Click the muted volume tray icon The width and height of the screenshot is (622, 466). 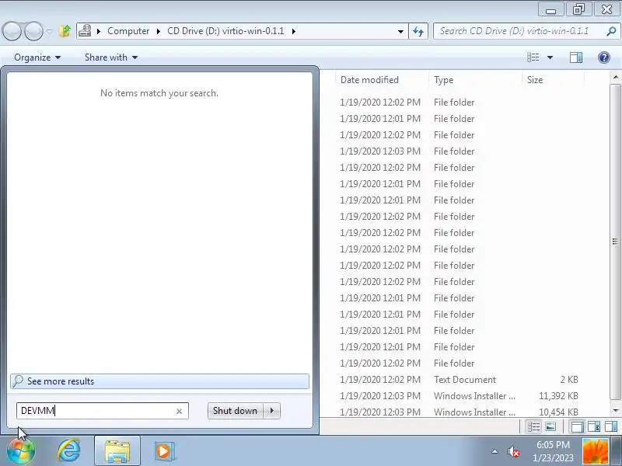tap(514, 451)
